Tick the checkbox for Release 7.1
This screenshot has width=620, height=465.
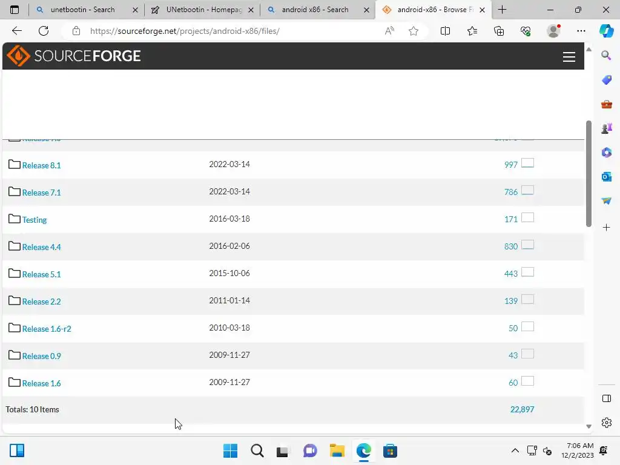coord(527,190)
